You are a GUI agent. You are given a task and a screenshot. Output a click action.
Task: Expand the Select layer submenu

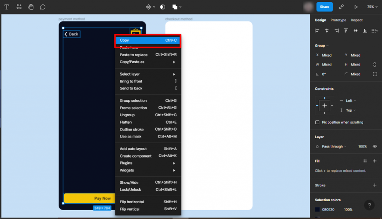pyautogui.click(x=148, y=74)
